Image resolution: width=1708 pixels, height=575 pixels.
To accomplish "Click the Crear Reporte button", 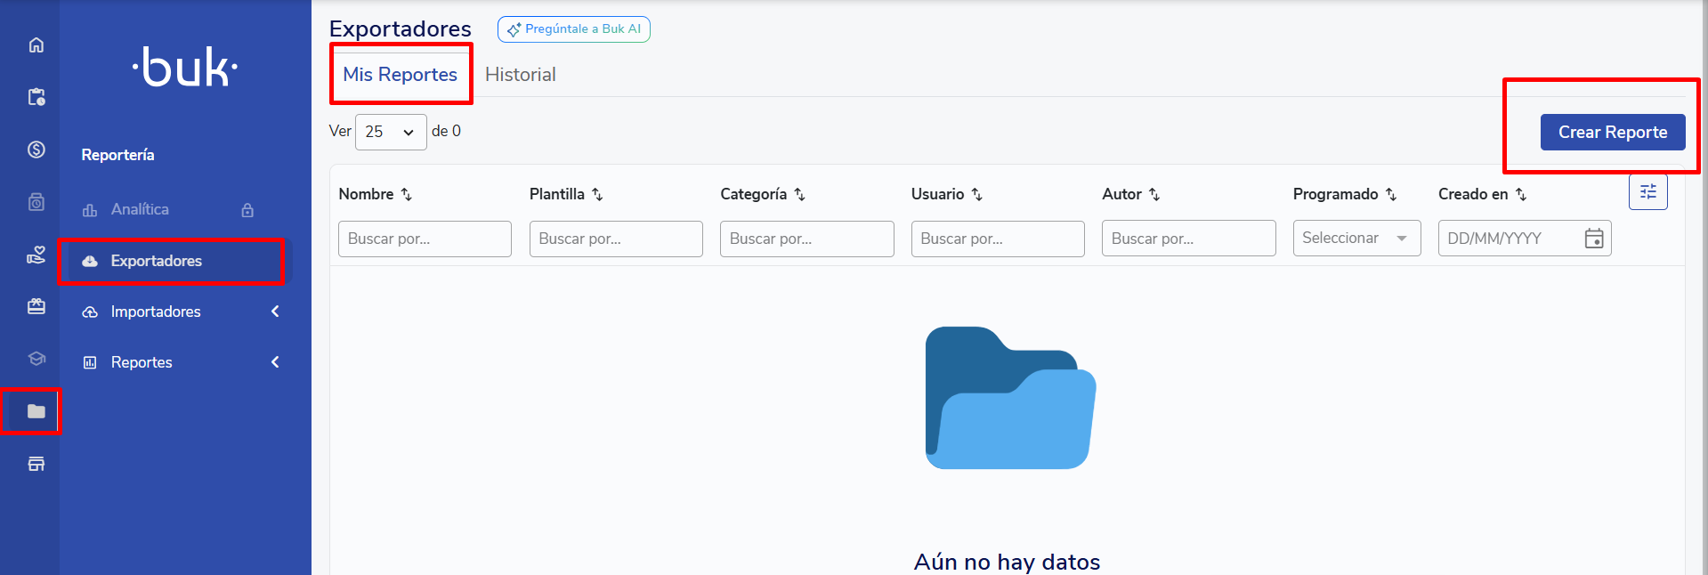I will (x=1612, y=132).
